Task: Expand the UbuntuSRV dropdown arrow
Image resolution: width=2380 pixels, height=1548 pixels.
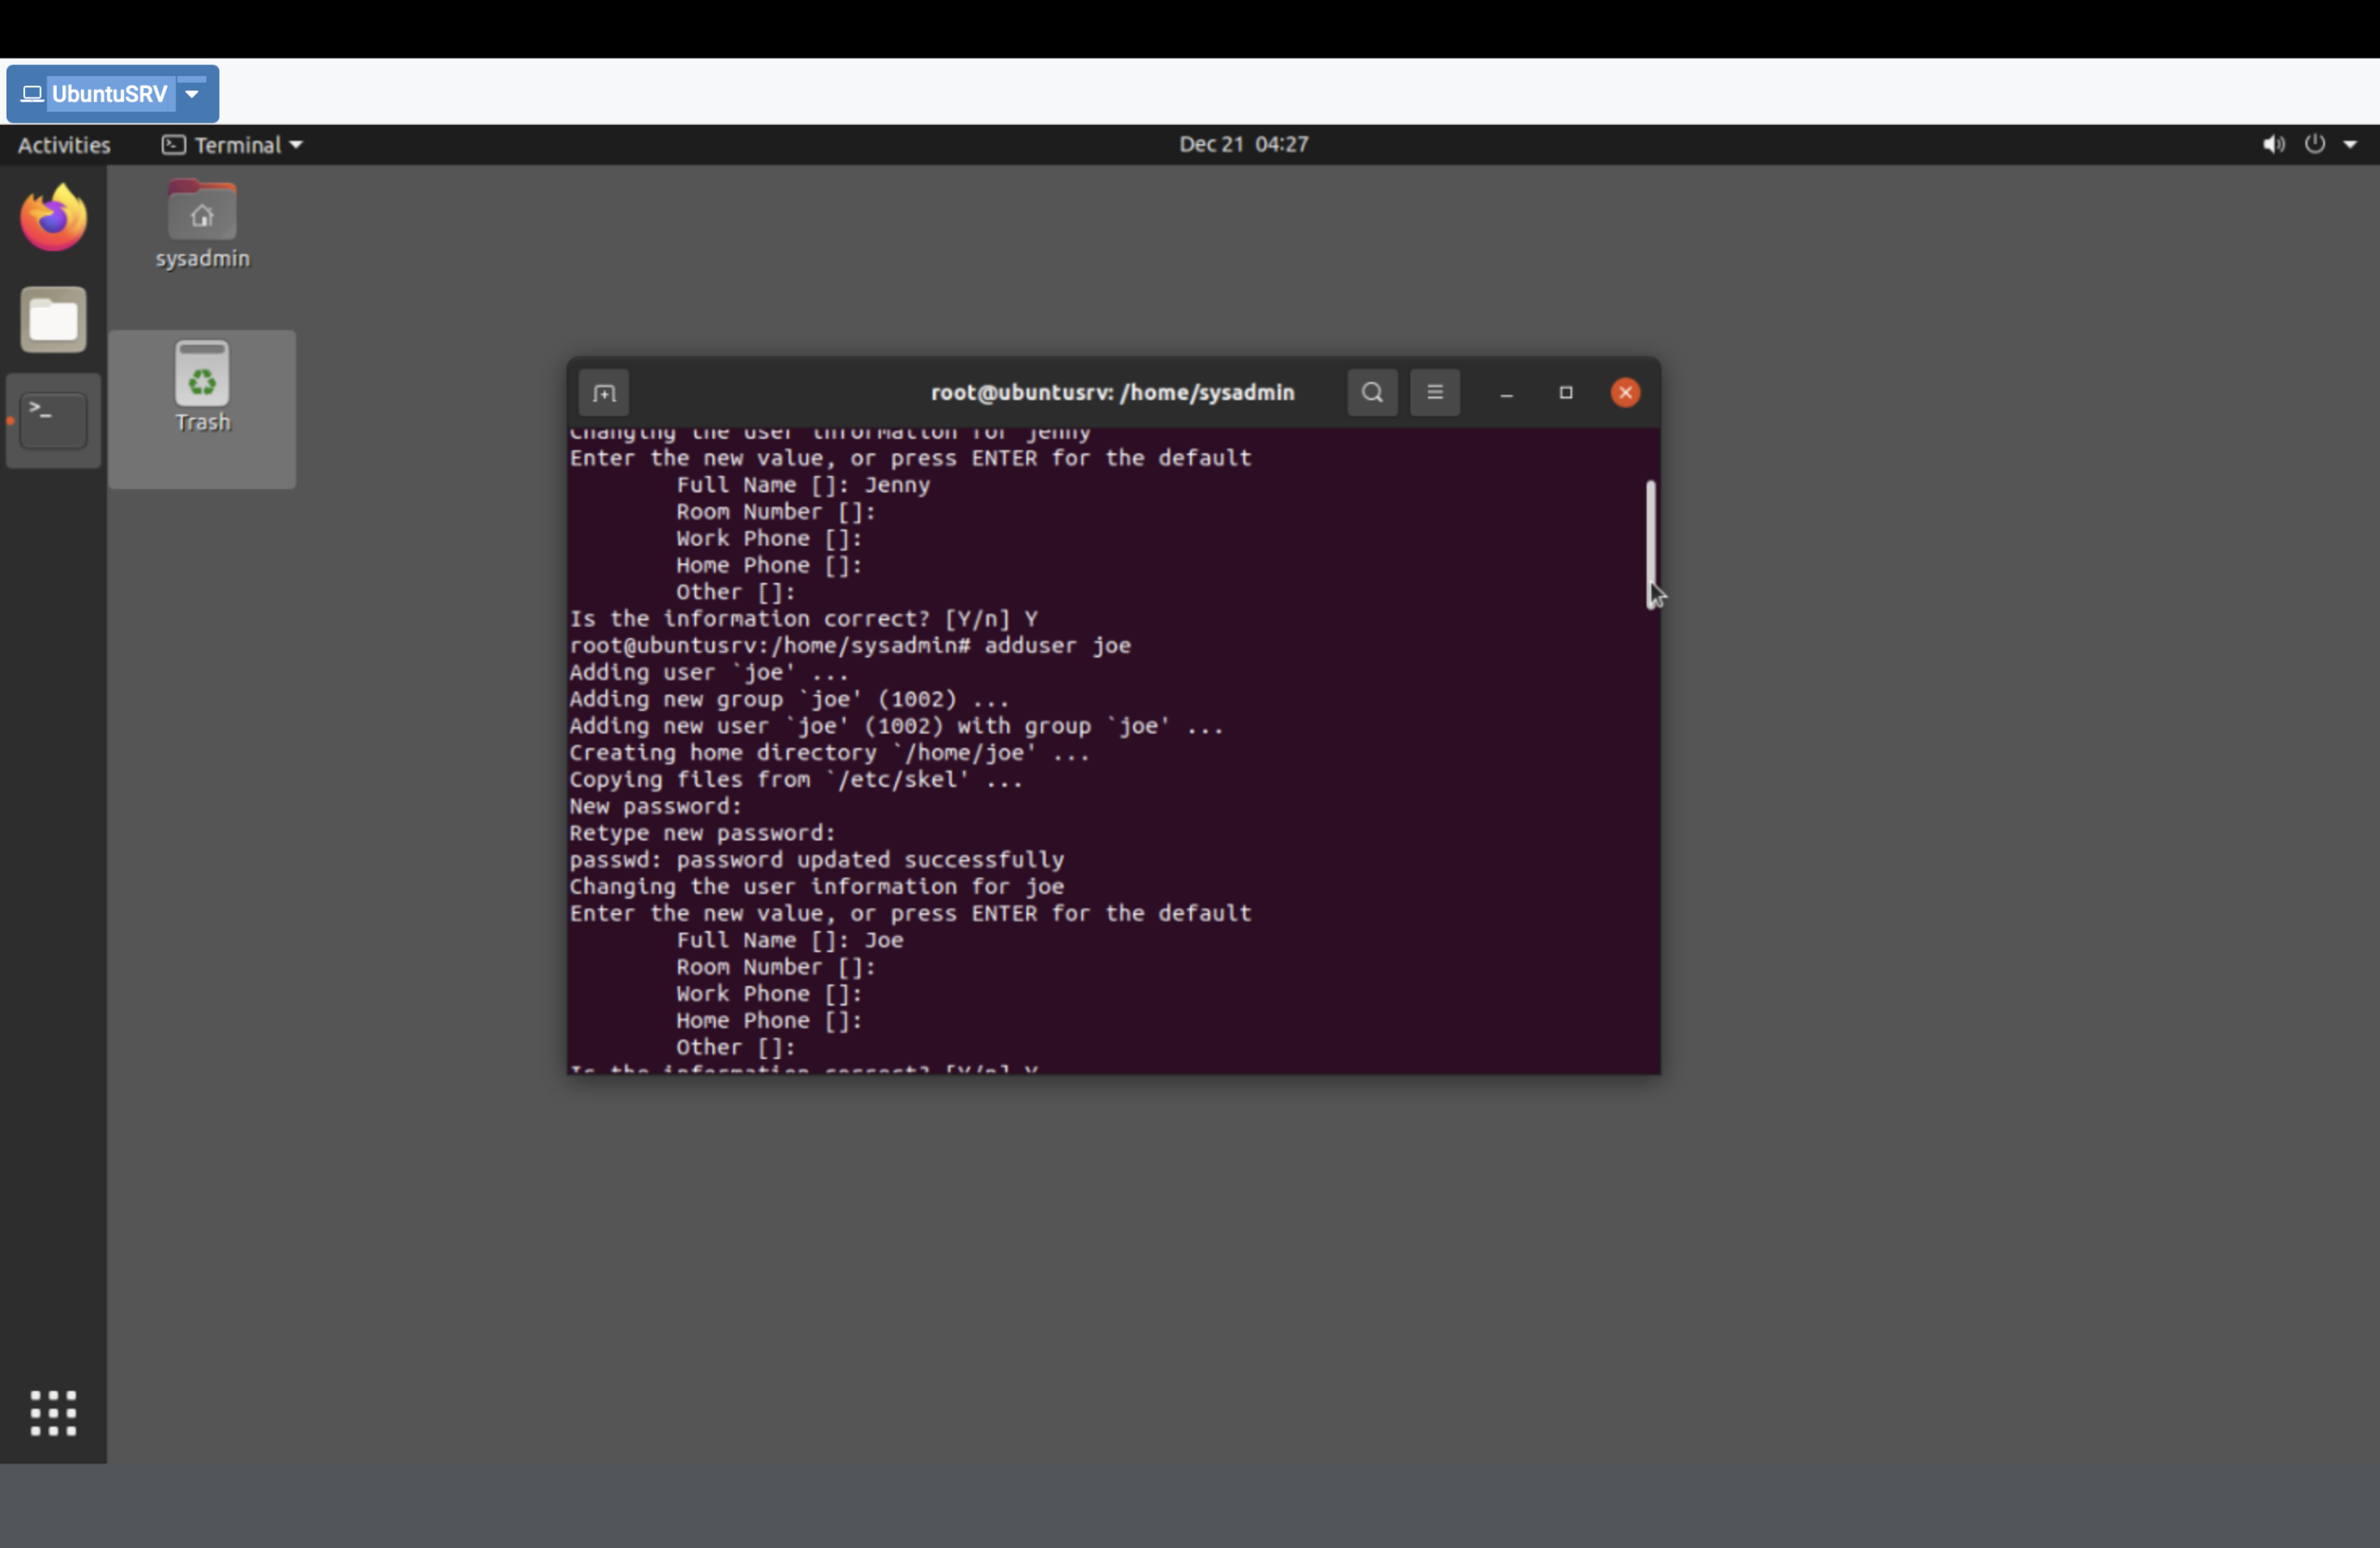Action: coord(192,94)
